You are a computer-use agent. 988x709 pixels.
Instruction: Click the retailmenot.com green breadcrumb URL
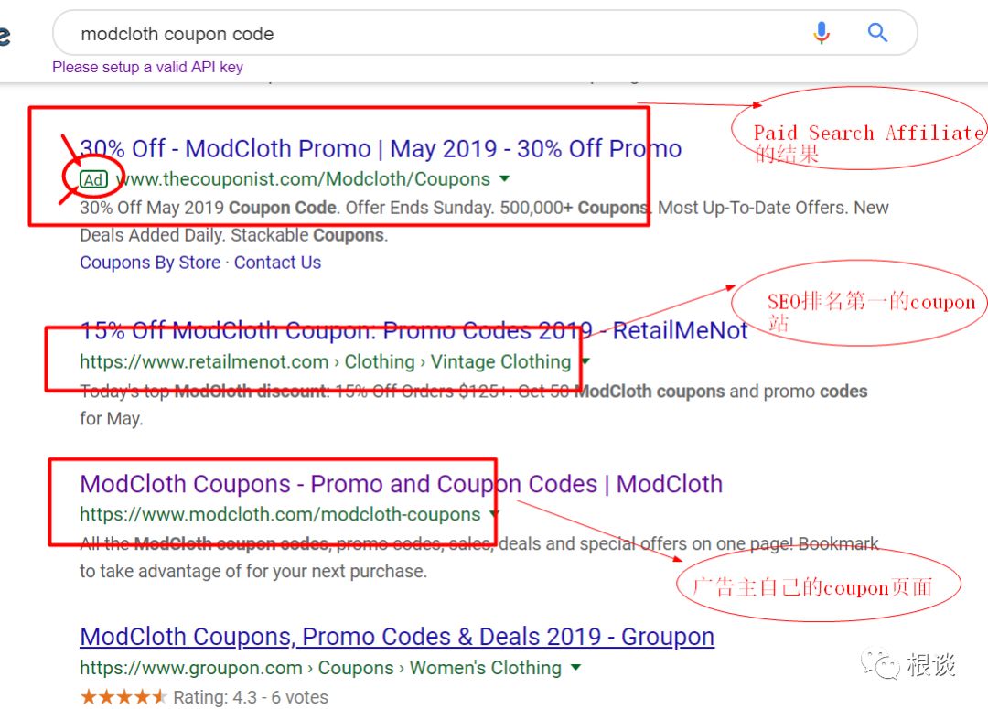tap(325, 361)
